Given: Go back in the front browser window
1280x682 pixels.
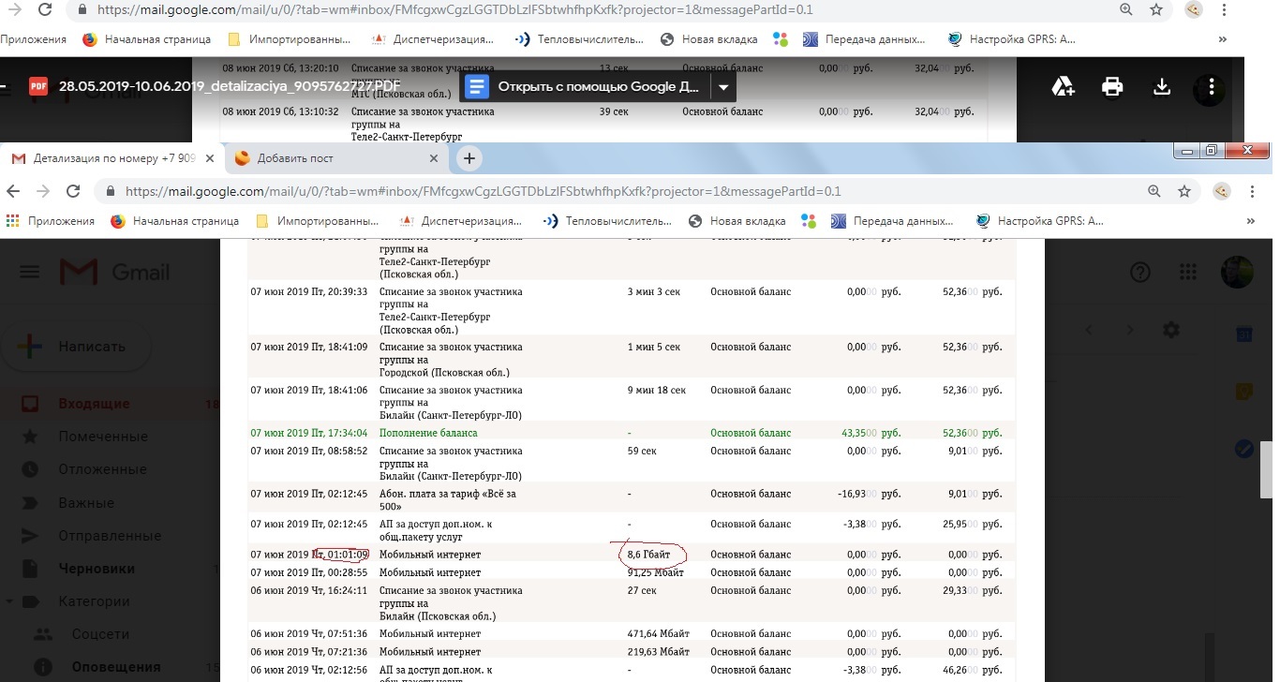Looking at the screenshot, I should pos(13,191).
